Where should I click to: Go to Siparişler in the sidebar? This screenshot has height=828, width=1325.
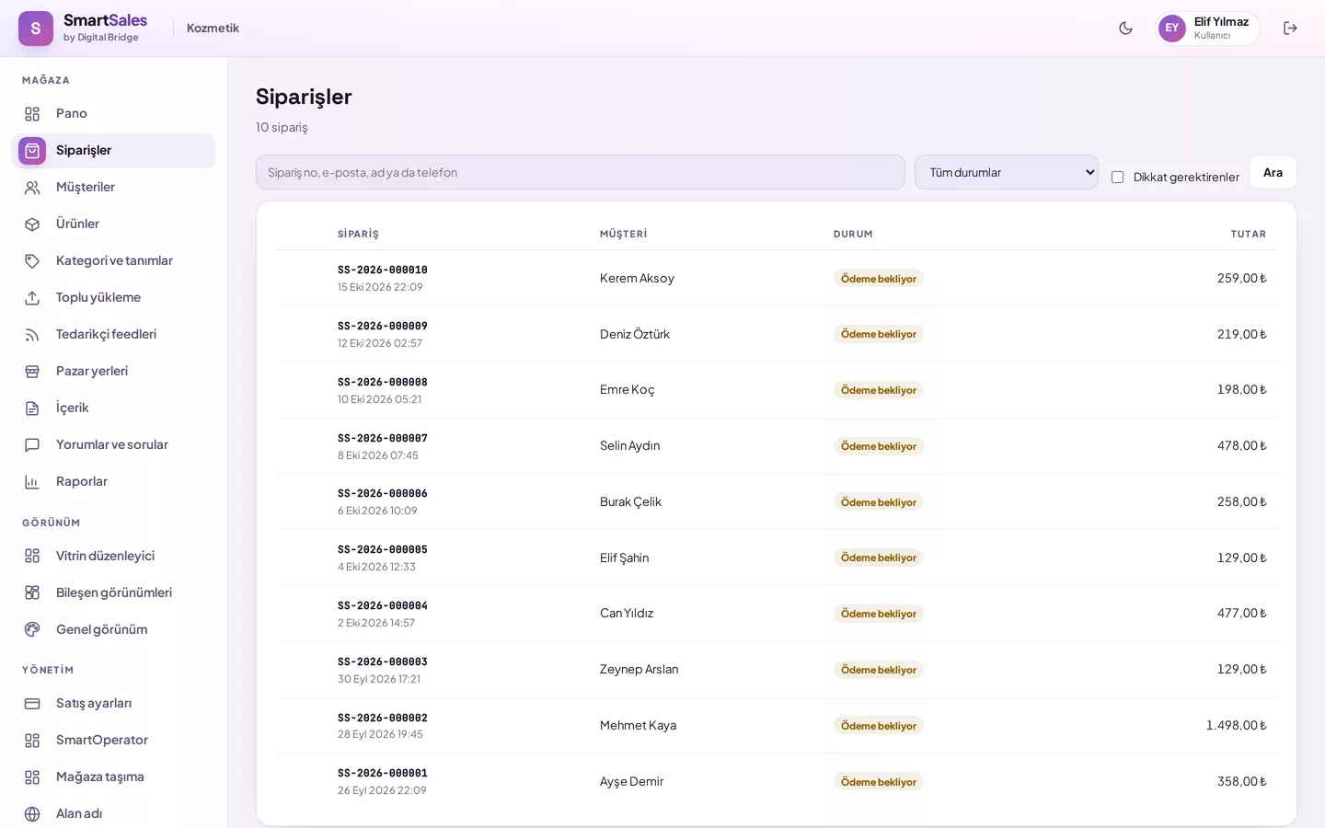tap(113, 151)
